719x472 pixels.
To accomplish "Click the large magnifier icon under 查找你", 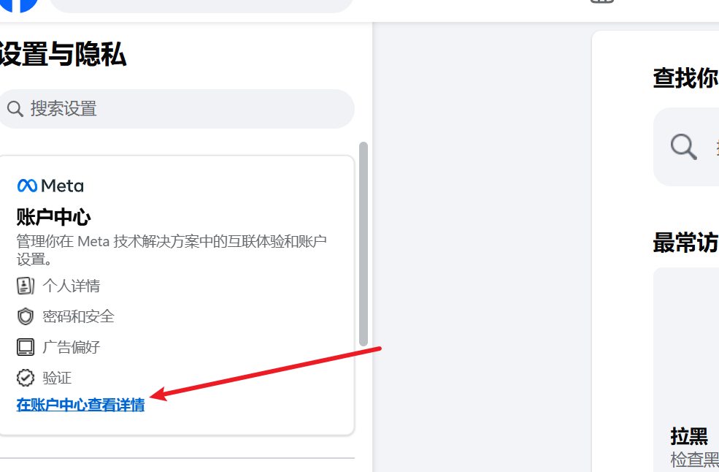I will 684,147.
